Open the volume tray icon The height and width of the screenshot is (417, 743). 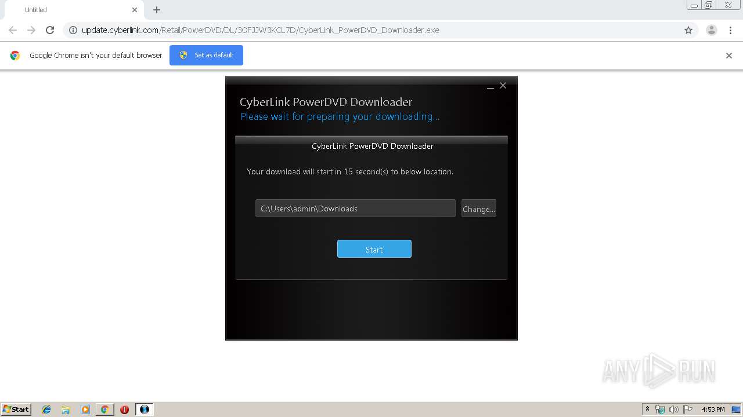pos(674,409)
